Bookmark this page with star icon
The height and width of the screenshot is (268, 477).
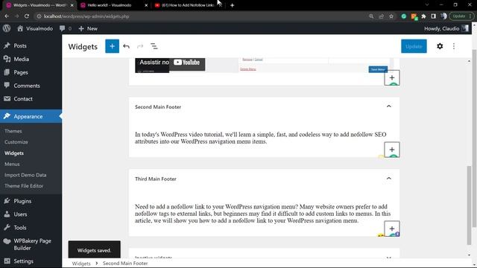coord(391,16)
